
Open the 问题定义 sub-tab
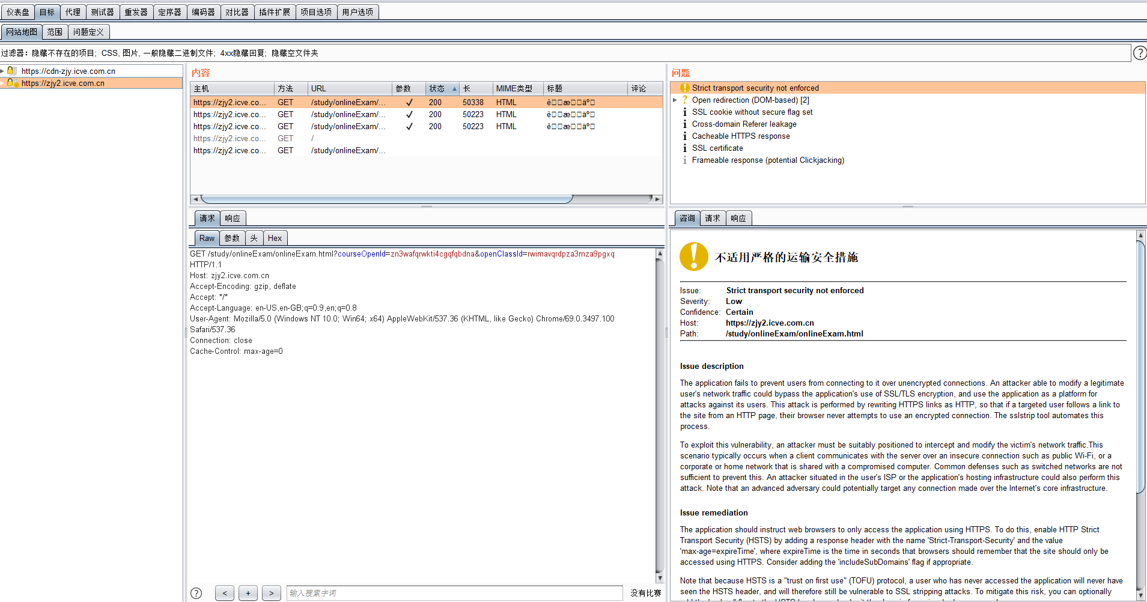click(x=89, y=32)
